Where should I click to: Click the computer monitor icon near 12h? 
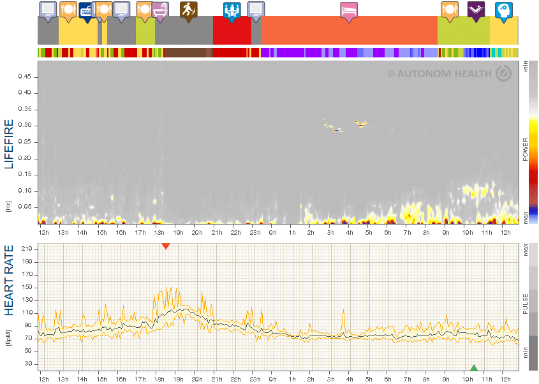48,10
